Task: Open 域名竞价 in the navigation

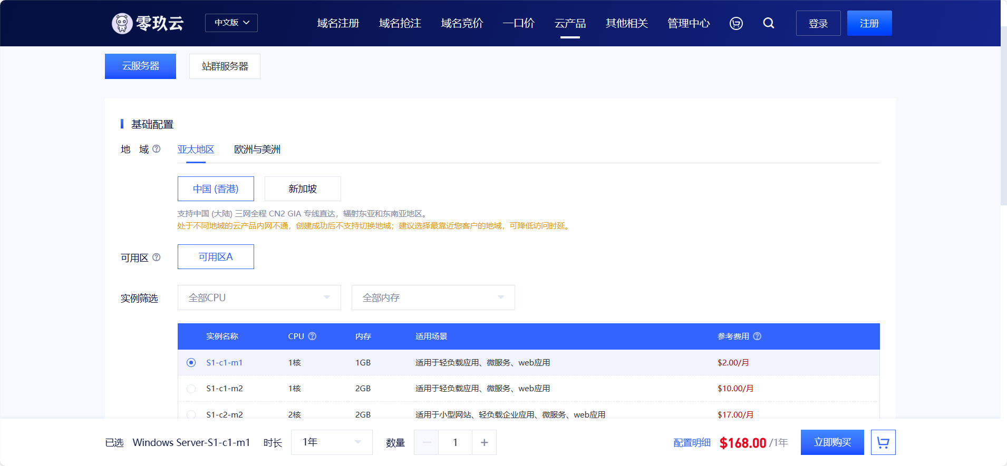Action: coord(462,23)
